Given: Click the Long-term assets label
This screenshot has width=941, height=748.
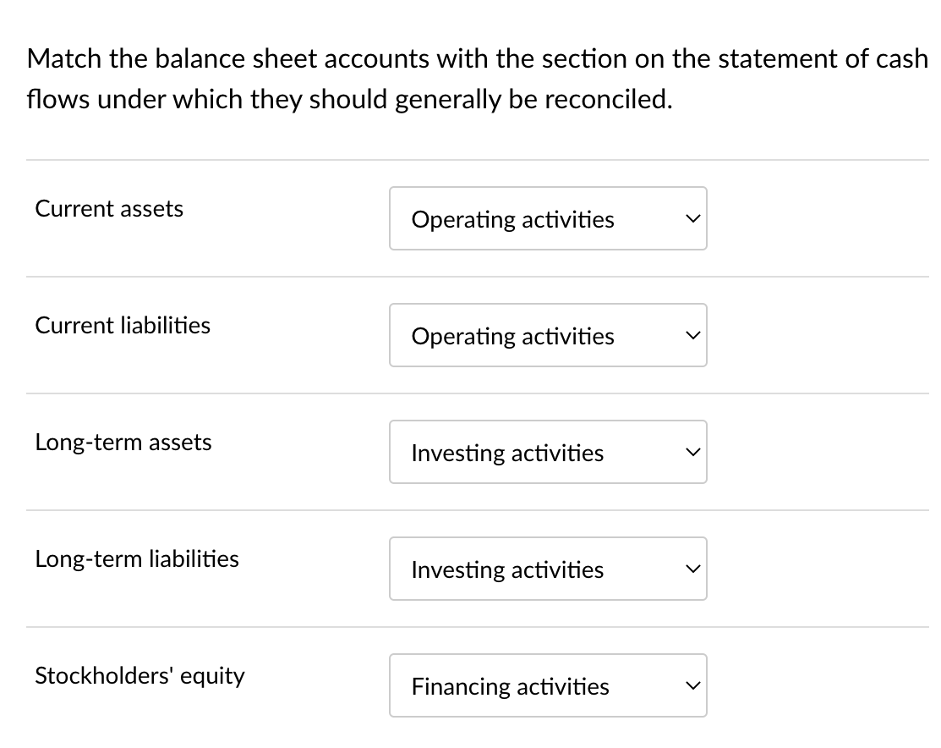Looking at the screenshot, I should 123,442.
